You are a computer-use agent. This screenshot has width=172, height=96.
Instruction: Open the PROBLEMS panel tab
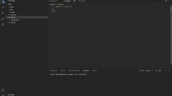(x=54, y=71)
